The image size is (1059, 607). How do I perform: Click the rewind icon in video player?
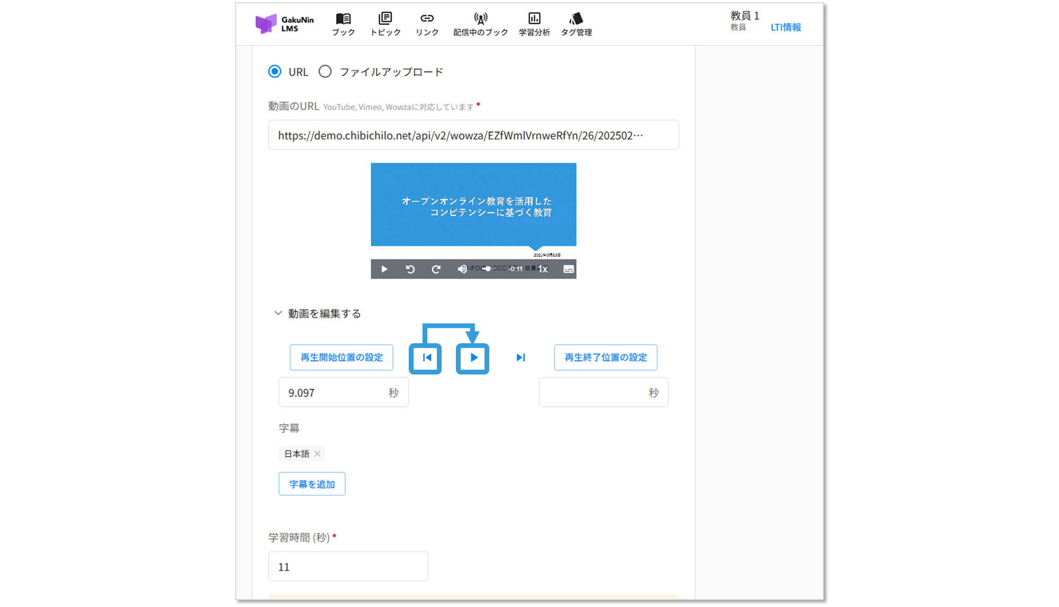pos(410,269)
